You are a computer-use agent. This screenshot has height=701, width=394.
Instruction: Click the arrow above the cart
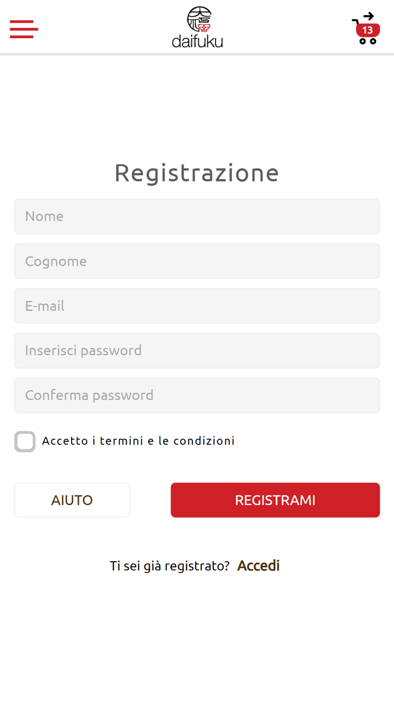(x=368, y=16)
